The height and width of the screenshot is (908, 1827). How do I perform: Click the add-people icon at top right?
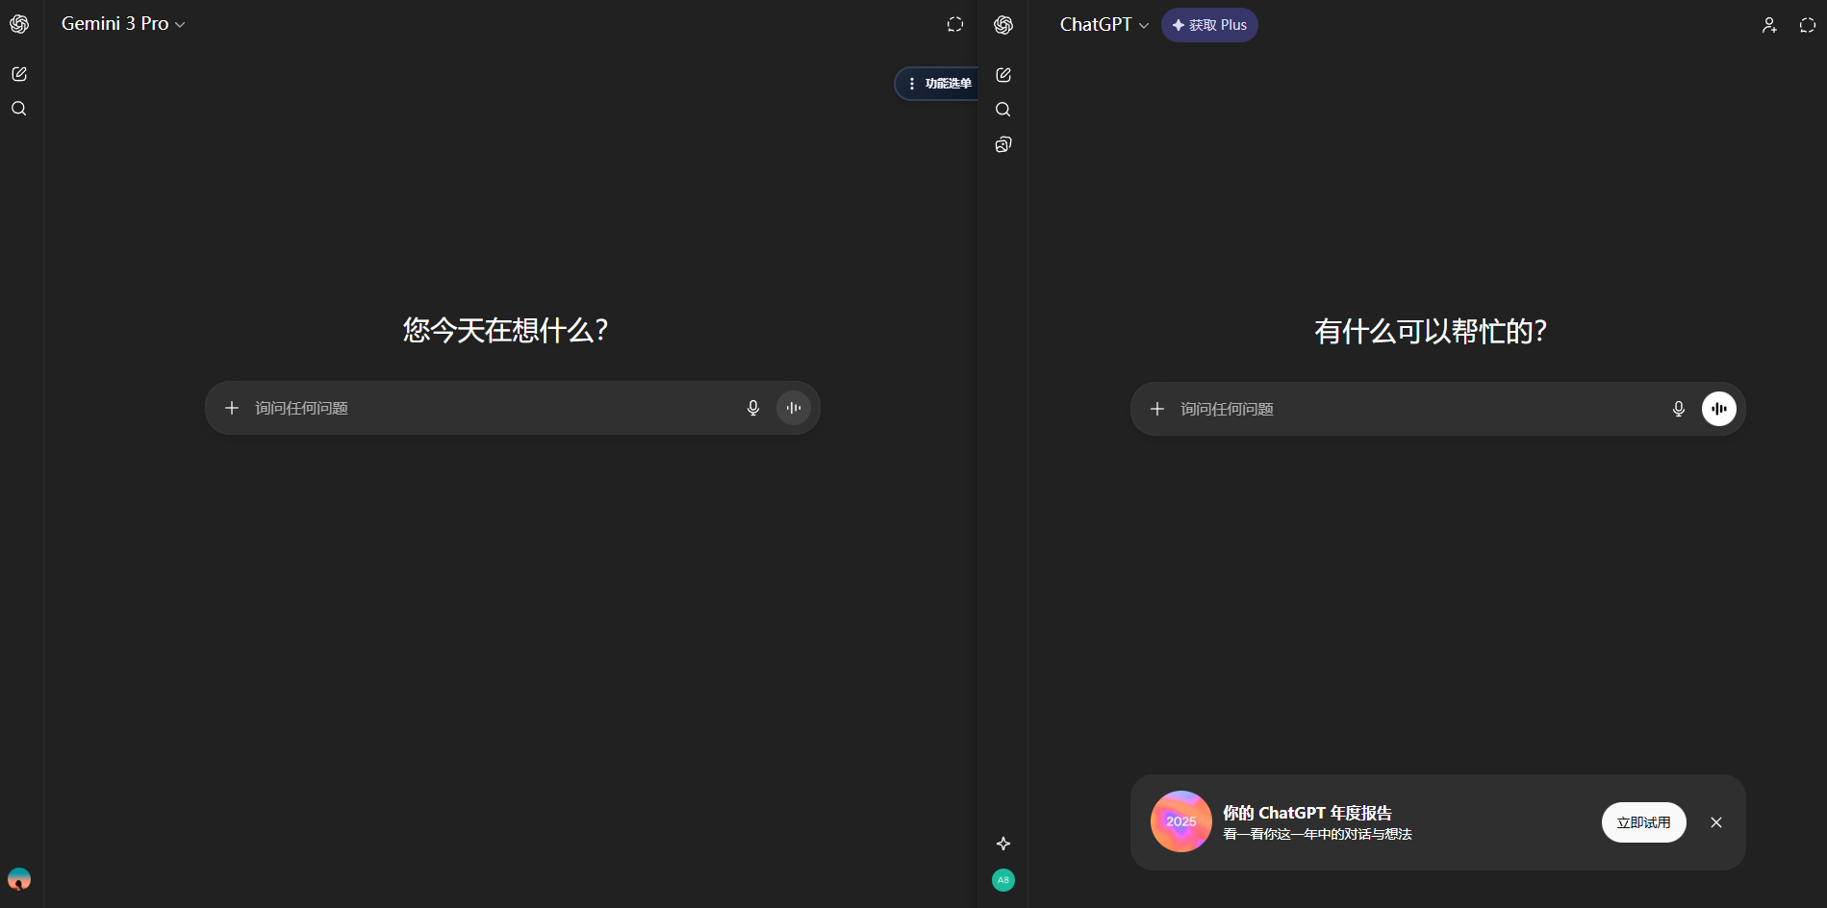(x=1769, y=25)
